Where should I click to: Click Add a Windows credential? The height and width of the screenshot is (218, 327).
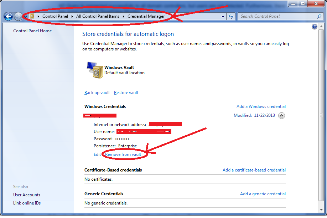click(261, 107)
